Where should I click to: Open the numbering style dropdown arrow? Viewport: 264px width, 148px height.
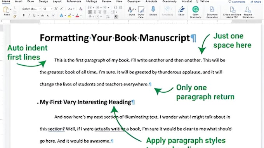coord(101,8)
